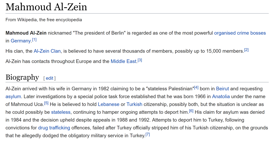This screenshot has width=271, height=141.
Task: Follow the asylum link
Action: tap(13, 97)
